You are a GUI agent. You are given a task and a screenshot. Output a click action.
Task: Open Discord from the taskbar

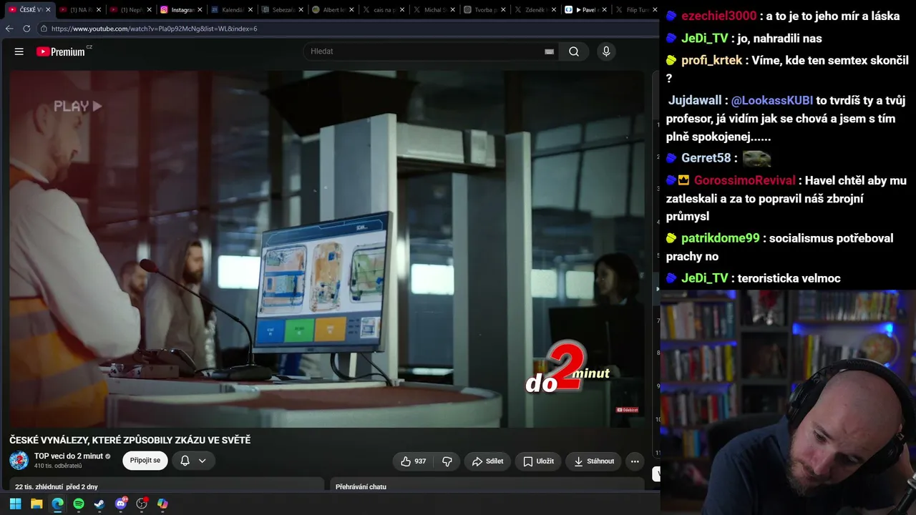[x=121, y=504]
